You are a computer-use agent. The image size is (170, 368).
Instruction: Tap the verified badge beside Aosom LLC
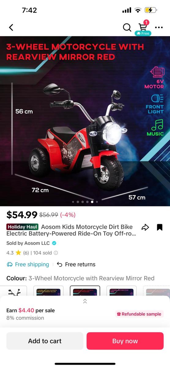click(54, 243)
